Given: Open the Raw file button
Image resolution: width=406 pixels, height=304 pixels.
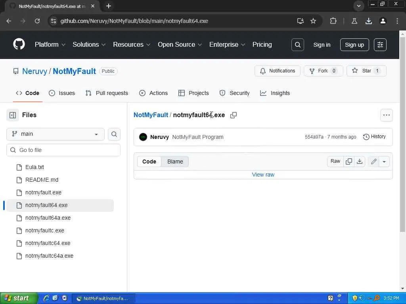Looking at the screenshot, I should (335, 161).
